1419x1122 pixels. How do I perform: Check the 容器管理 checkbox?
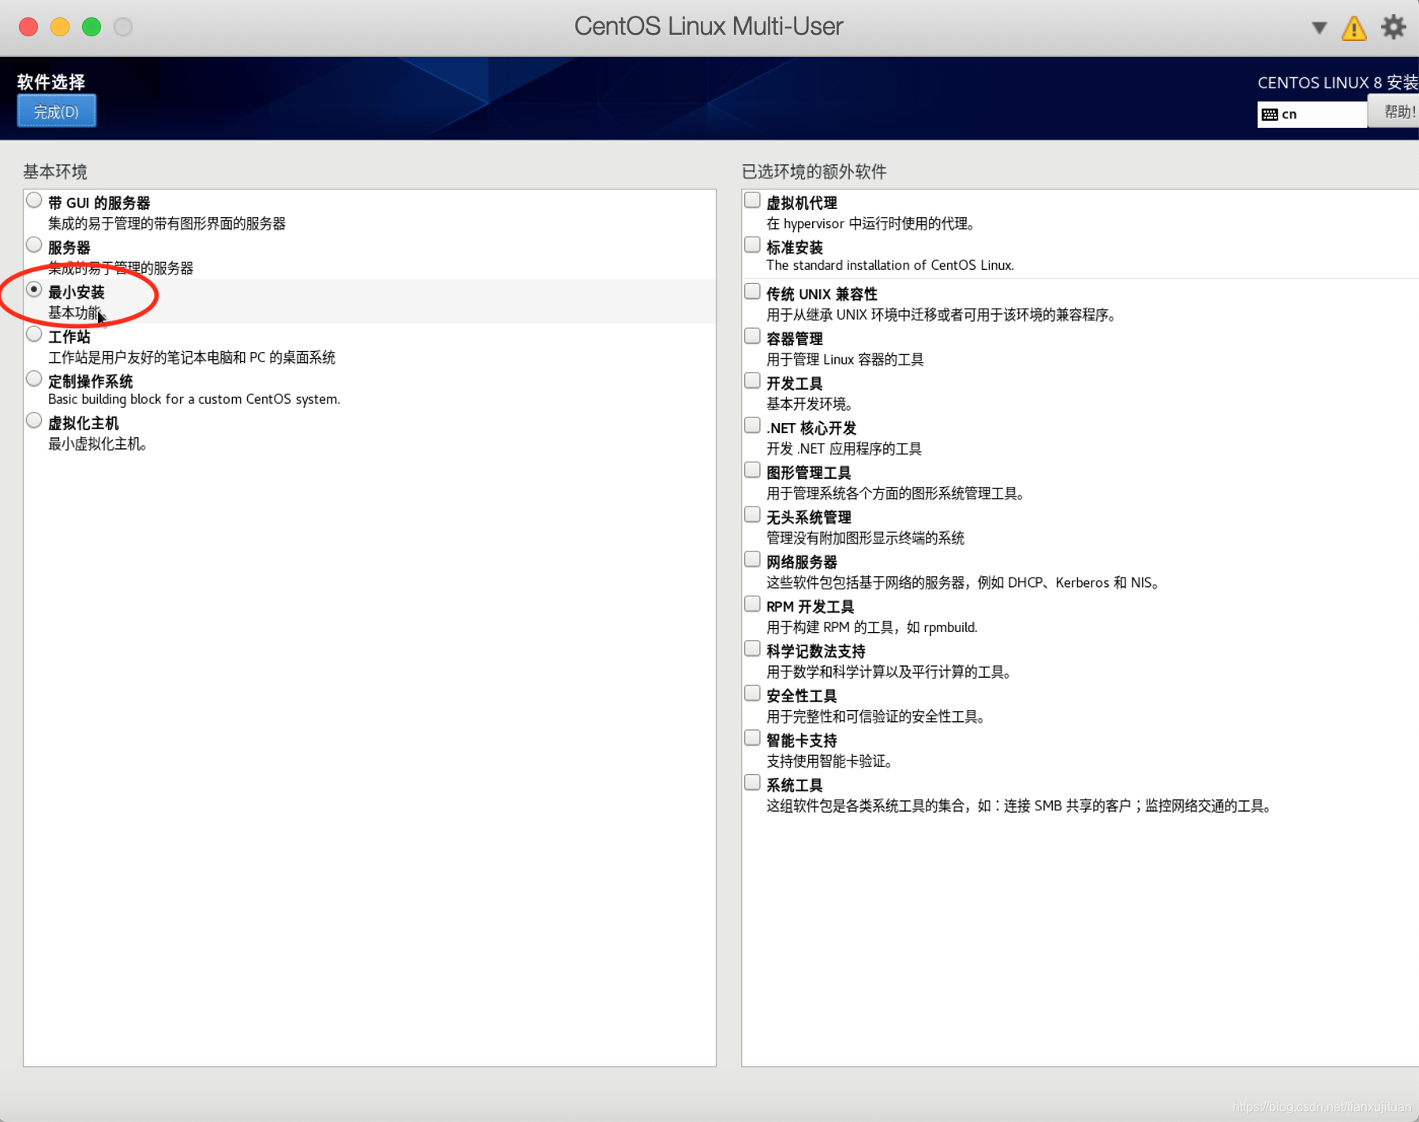coord(752,336)
